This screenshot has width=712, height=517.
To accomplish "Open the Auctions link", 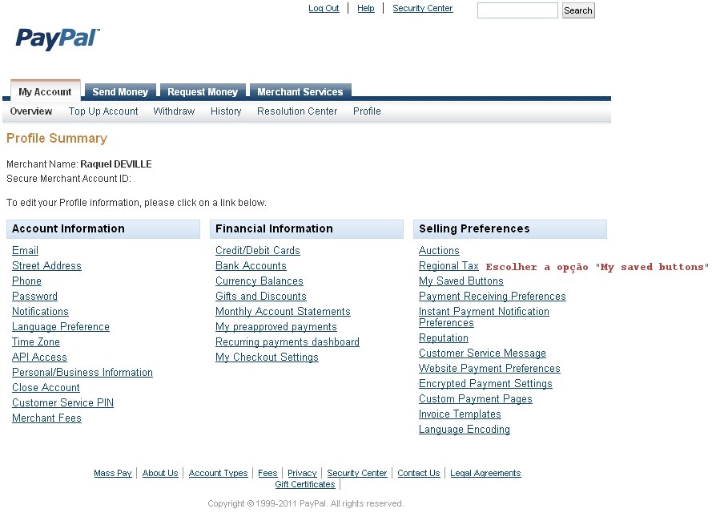I will pyautogui.click(x=439, y=250).
